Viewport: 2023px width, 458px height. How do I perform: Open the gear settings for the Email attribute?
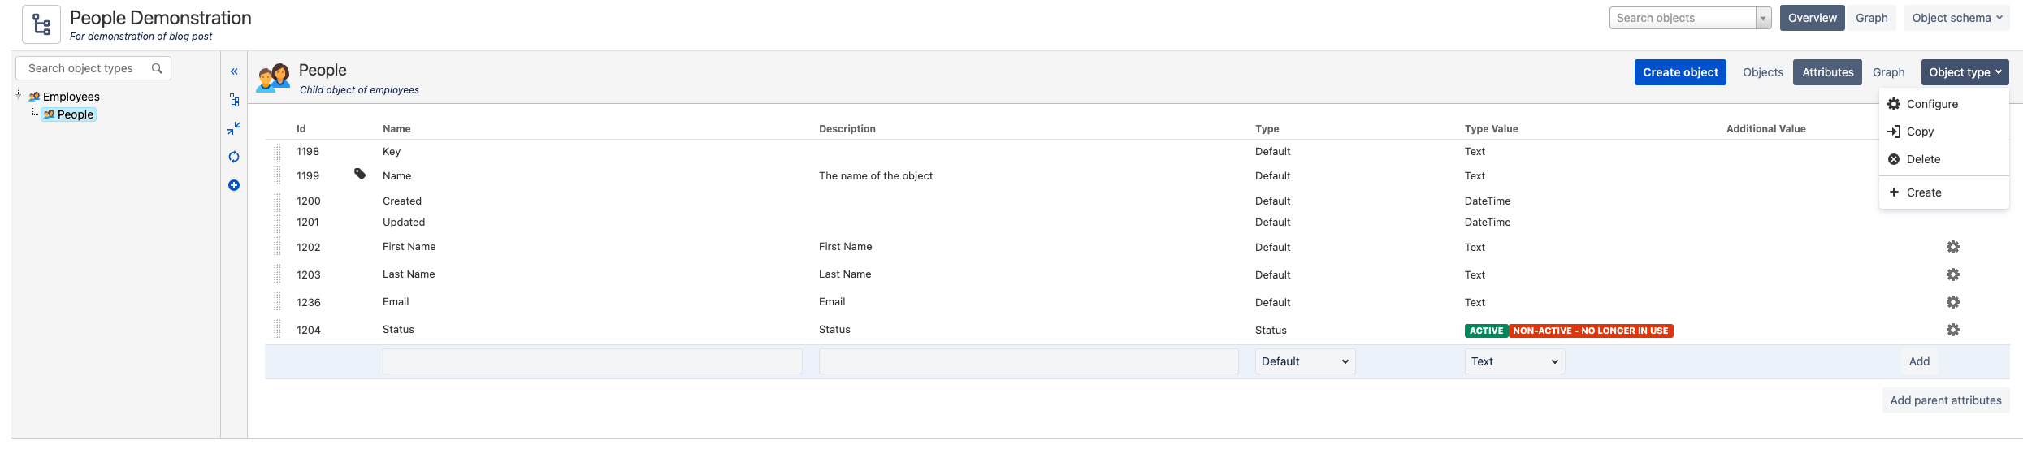pos(1953,302)
